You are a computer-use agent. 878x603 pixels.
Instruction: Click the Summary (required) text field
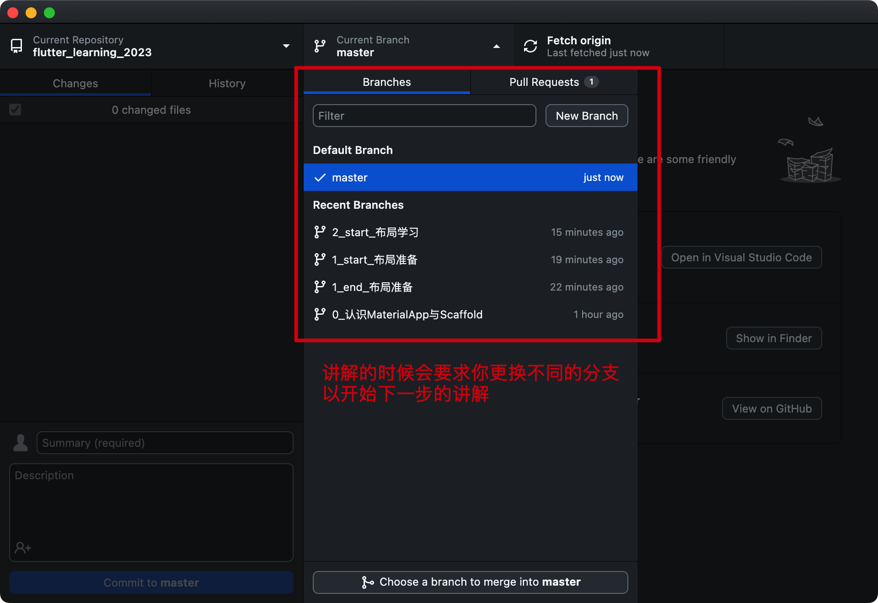(x=165, y=443)
